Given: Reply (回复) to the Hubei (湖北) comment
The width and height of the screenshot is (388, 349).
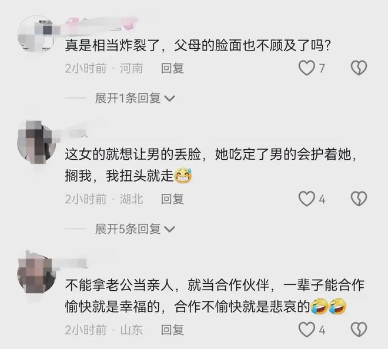Looking at the screenshot, I should tap(172, 199).
